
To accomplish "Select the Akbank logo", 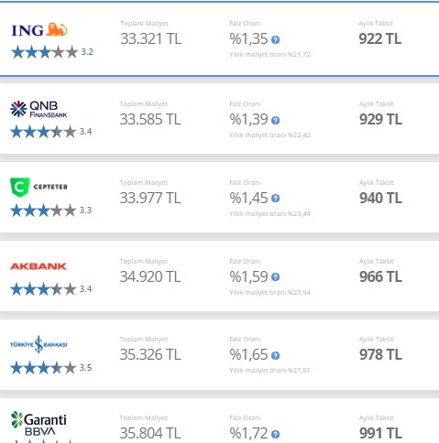I will click(x=38, y=266).
